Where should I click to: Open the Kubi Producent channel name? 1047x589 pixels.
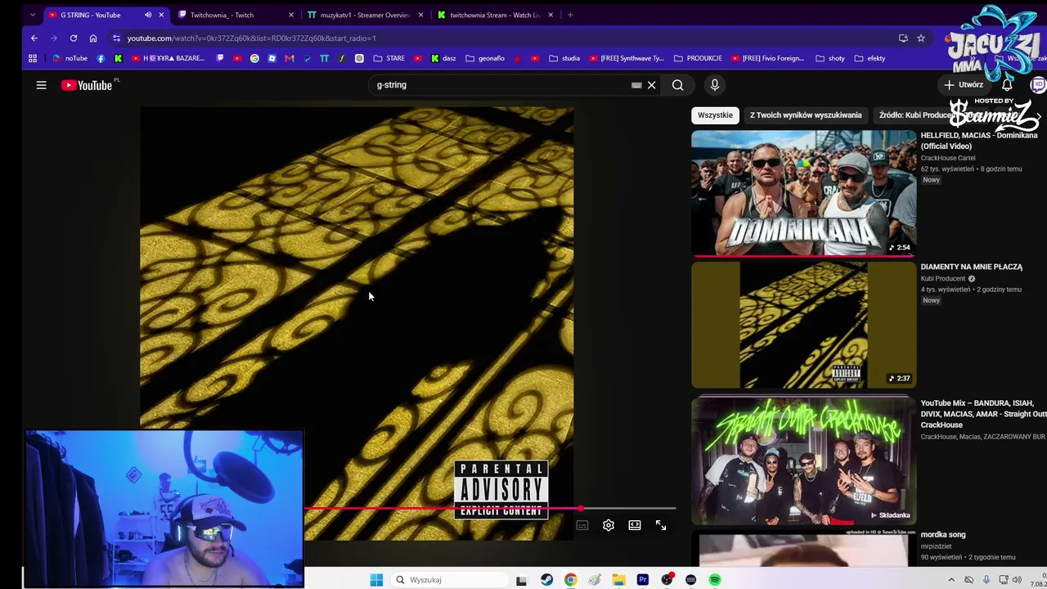[943, 278]
